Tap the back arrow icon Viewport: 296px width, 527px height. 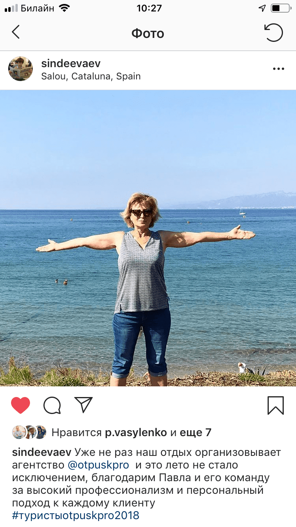tap(16, 32)
